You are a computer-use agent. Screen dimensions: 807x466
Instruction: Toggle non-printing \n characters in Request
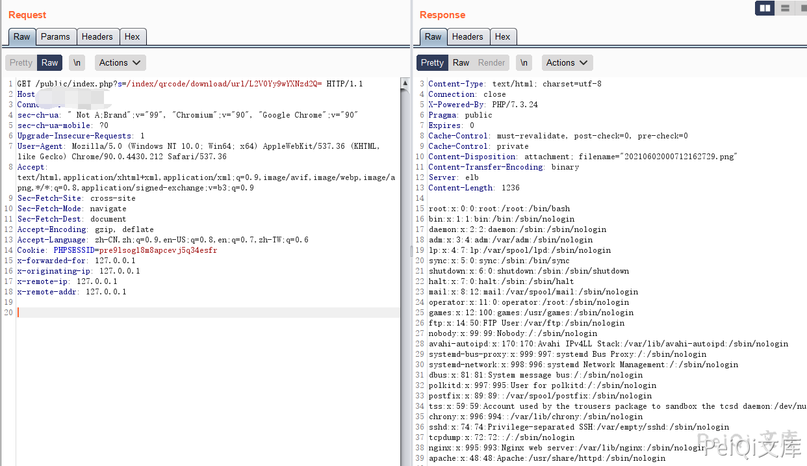[x=77, y=63]
